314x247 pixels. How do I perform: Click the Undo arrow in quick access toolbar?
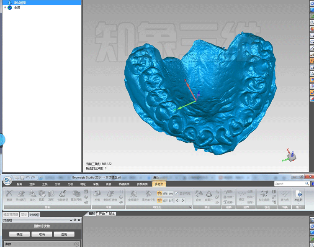pyautogui.click(x=28, y=178)
